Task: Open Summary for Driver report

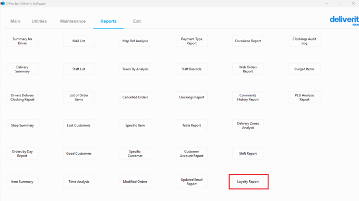Action: (22, 41)
